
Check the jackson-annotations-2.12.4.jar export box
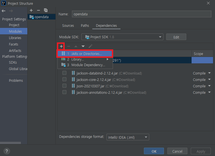tap(64, 92)
